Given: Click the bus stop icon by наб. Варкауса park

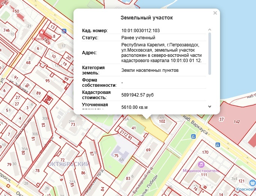Looking at the screenshot, I should [193, 137].
